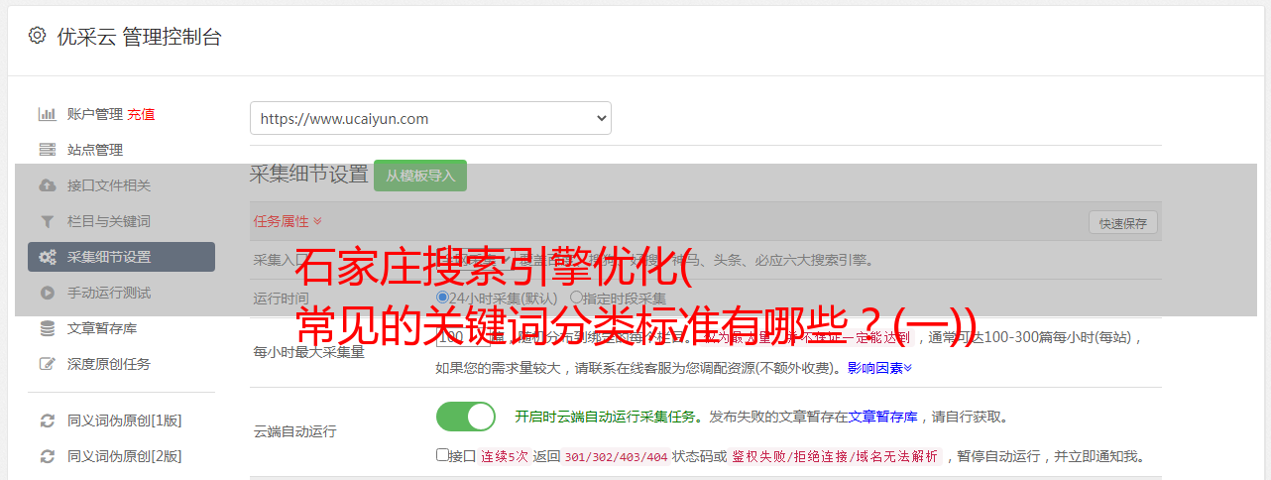Click the database icon for 文章暂存库
Viewport: 1271px width, 480px height.
coord(47,328)
